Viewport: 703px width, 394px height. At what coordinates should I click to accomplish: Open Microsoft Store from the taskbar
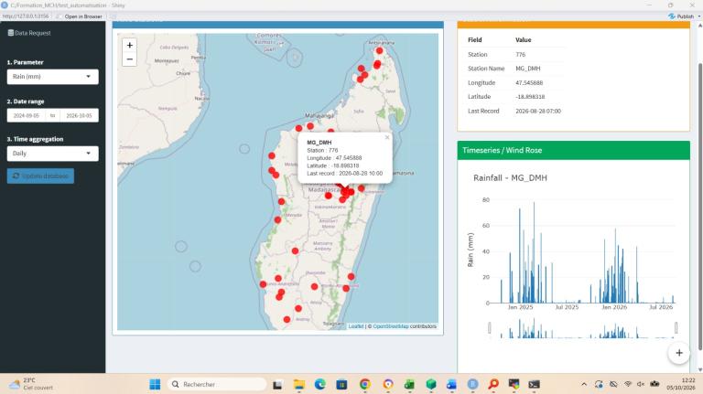(x=341, y=384)
